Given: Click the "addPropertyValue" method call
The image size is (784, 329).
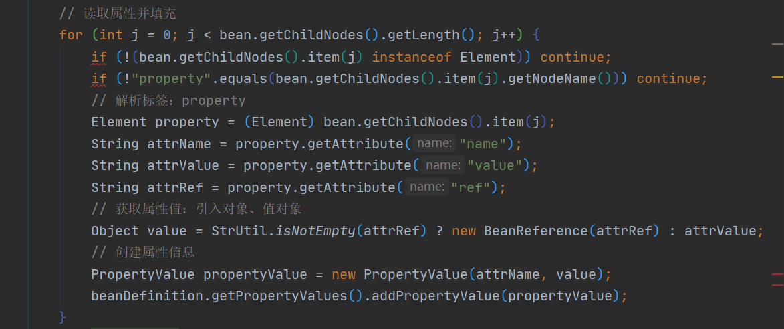Looking at the screenshot, I should (436, 296).
